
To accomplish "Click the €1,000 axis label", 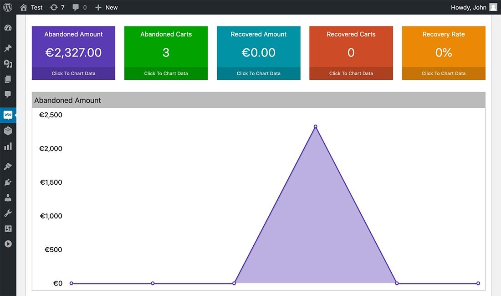I will [x=51, y=216].
